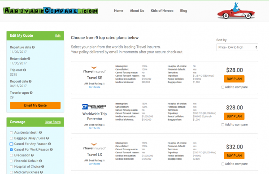Screen dimensions: 269x174
Task: Tick Add to compare for Travel LX
Action: [222, 164]
